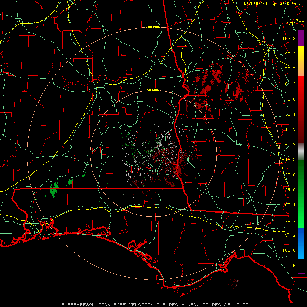Screen dimensions: 307x307
Task: Click the [KT] units label
Action: 291,24
